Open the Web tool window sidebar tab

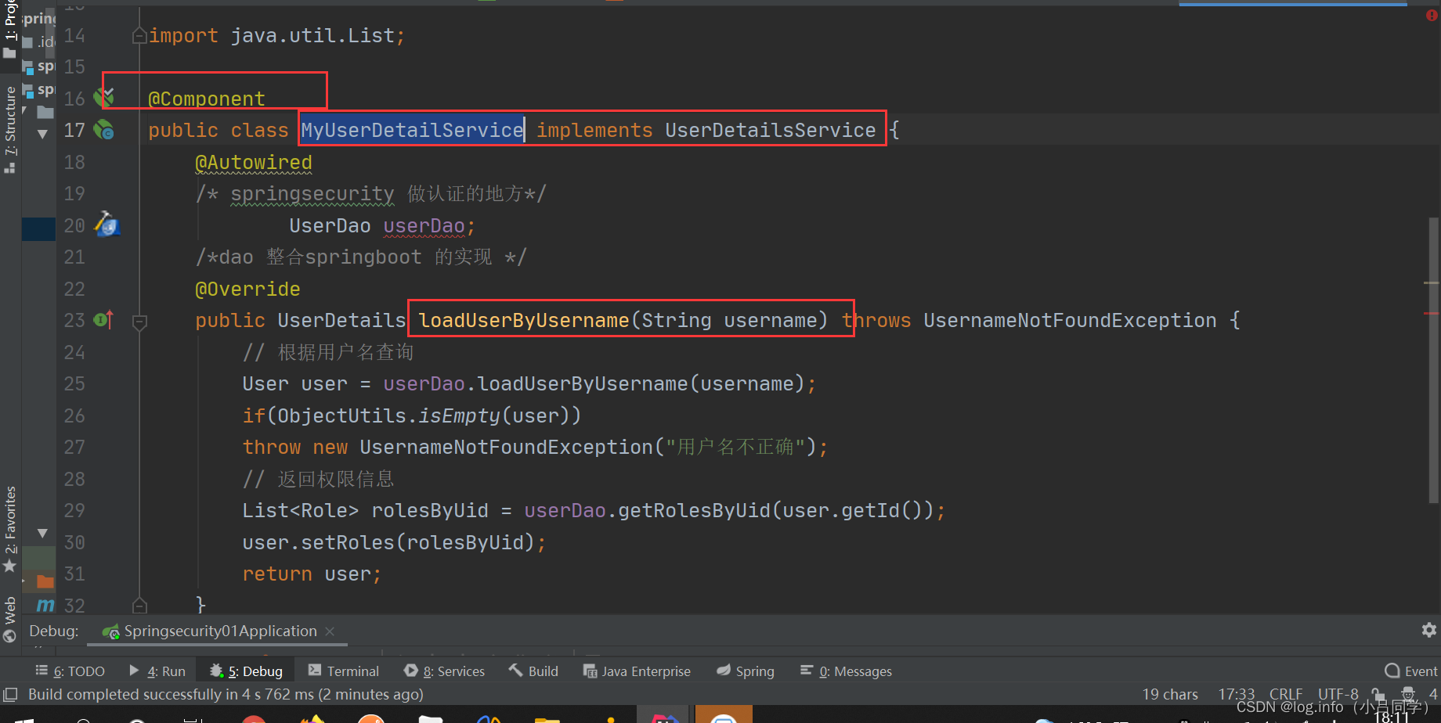[x=10, y=620]
